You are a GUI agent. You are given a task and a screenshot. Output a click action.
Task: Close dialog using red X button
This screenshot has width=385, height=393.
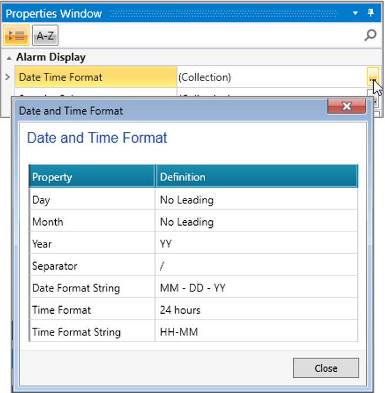point(346,106)
